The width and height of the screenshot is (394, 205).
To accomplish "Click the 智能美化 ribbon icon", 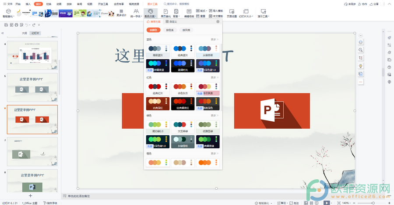I will [8, 13].
